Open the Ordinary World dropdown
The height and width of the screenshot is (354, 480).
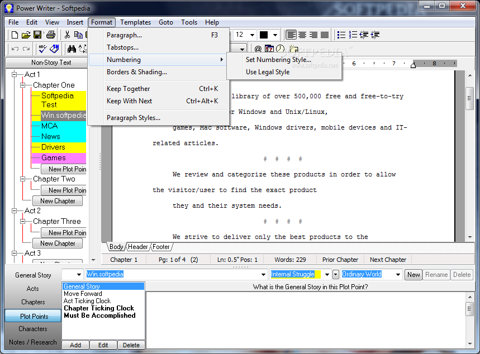point(398,275)
